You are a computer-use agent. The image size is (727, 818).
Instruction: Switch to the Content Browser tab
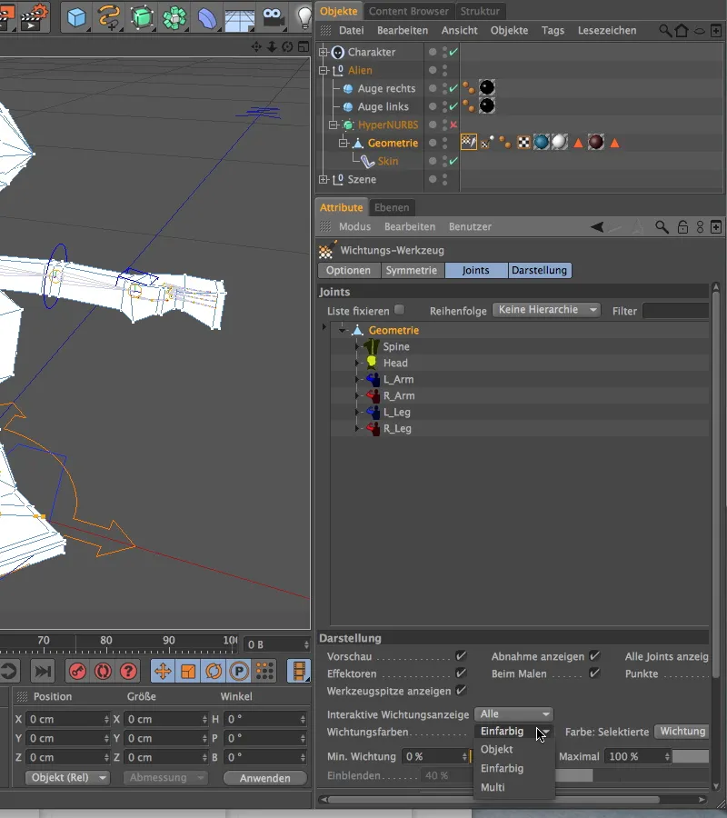(408, 11)
